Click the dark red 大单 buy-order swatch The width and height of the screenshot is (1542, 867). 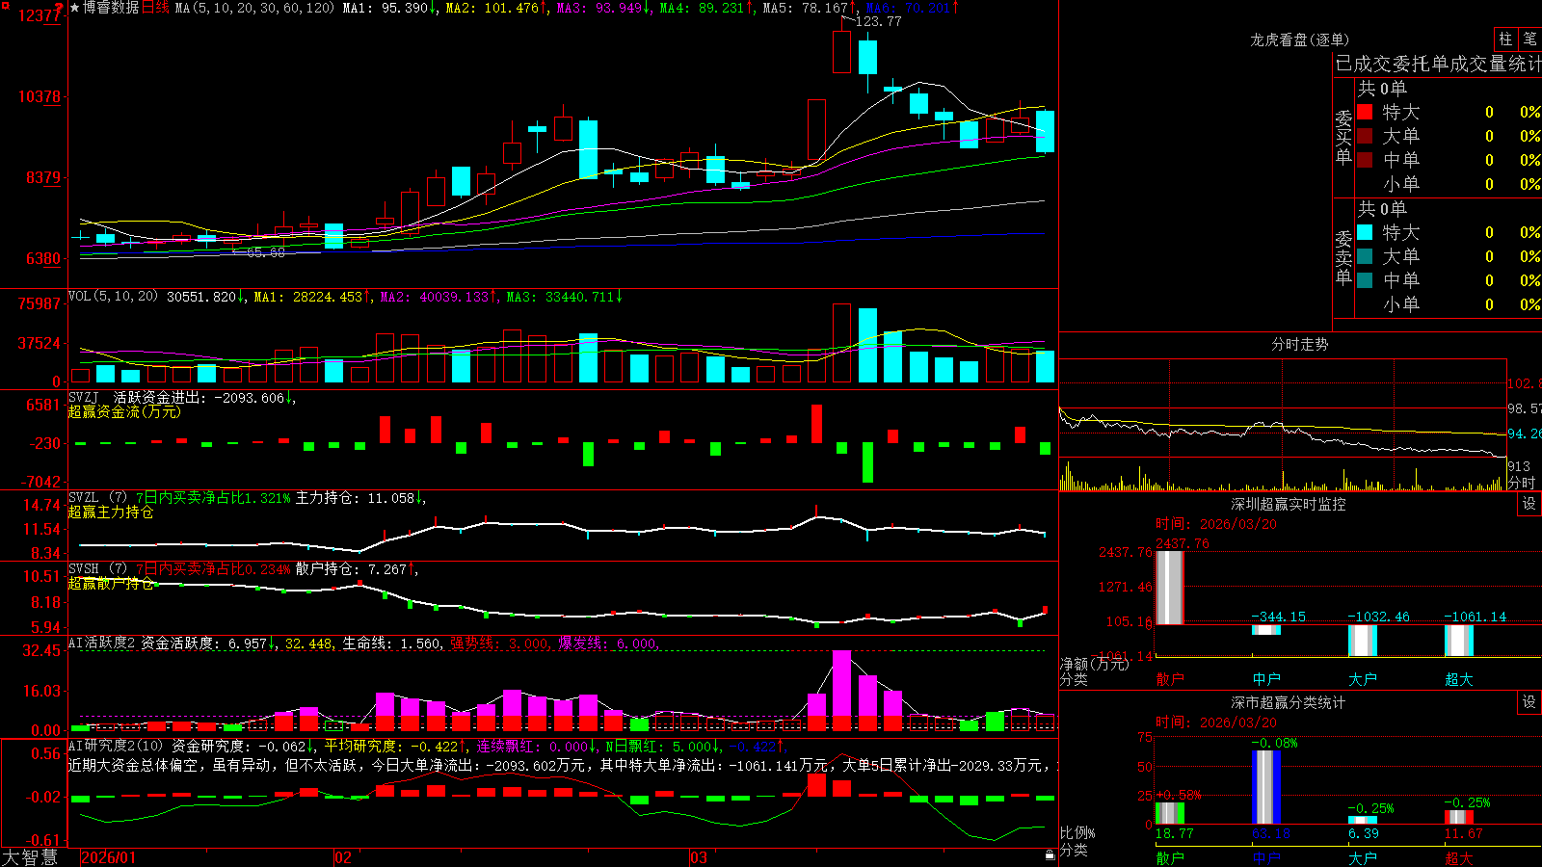(1365, 136)
